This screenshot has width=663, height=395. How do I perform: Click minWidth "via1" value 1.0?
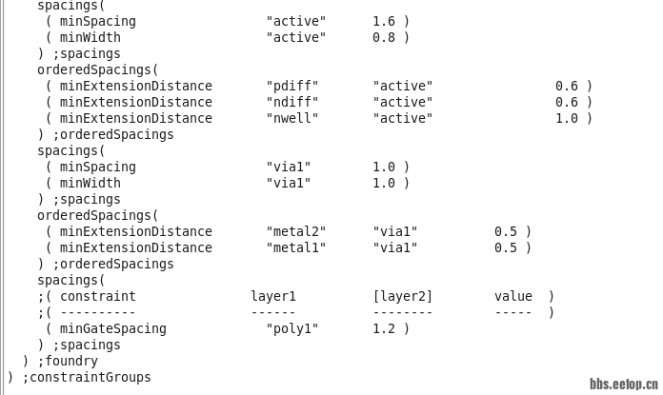pyautogui.click(x=384, y=183)
